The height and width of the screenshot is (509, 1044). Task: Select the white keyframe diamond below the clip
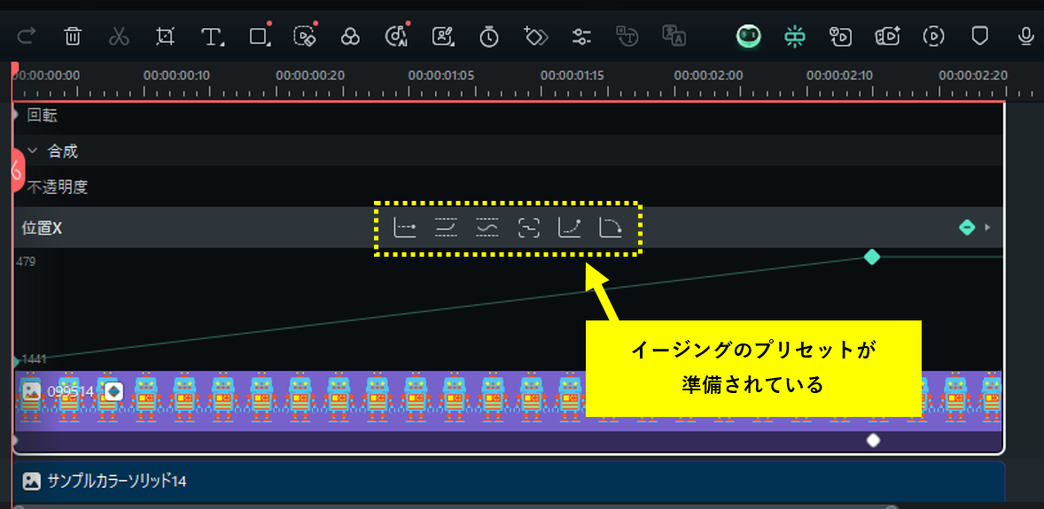point(873,440)
